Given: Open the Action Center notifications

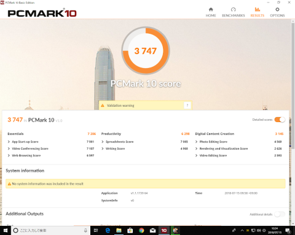Looking at the screenshot, I should point(288,231).
